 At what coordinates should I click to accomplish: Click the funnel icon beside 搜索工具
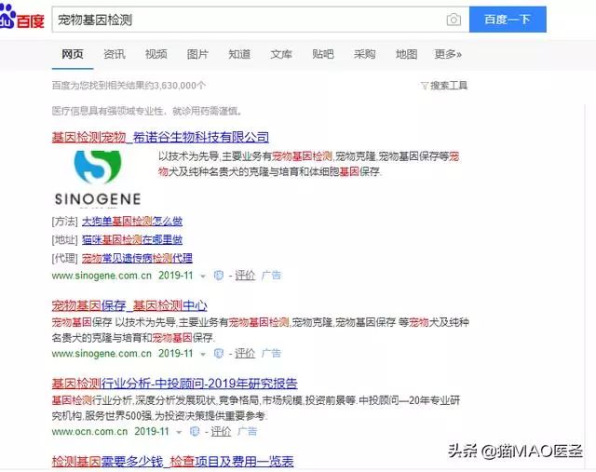coord(425,86)
